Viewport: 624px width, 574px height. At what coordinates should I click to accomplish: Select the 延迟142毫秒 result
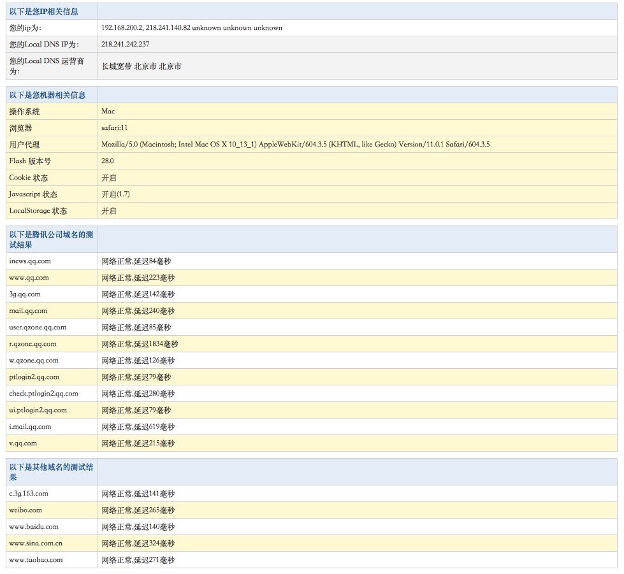point(154,294)
